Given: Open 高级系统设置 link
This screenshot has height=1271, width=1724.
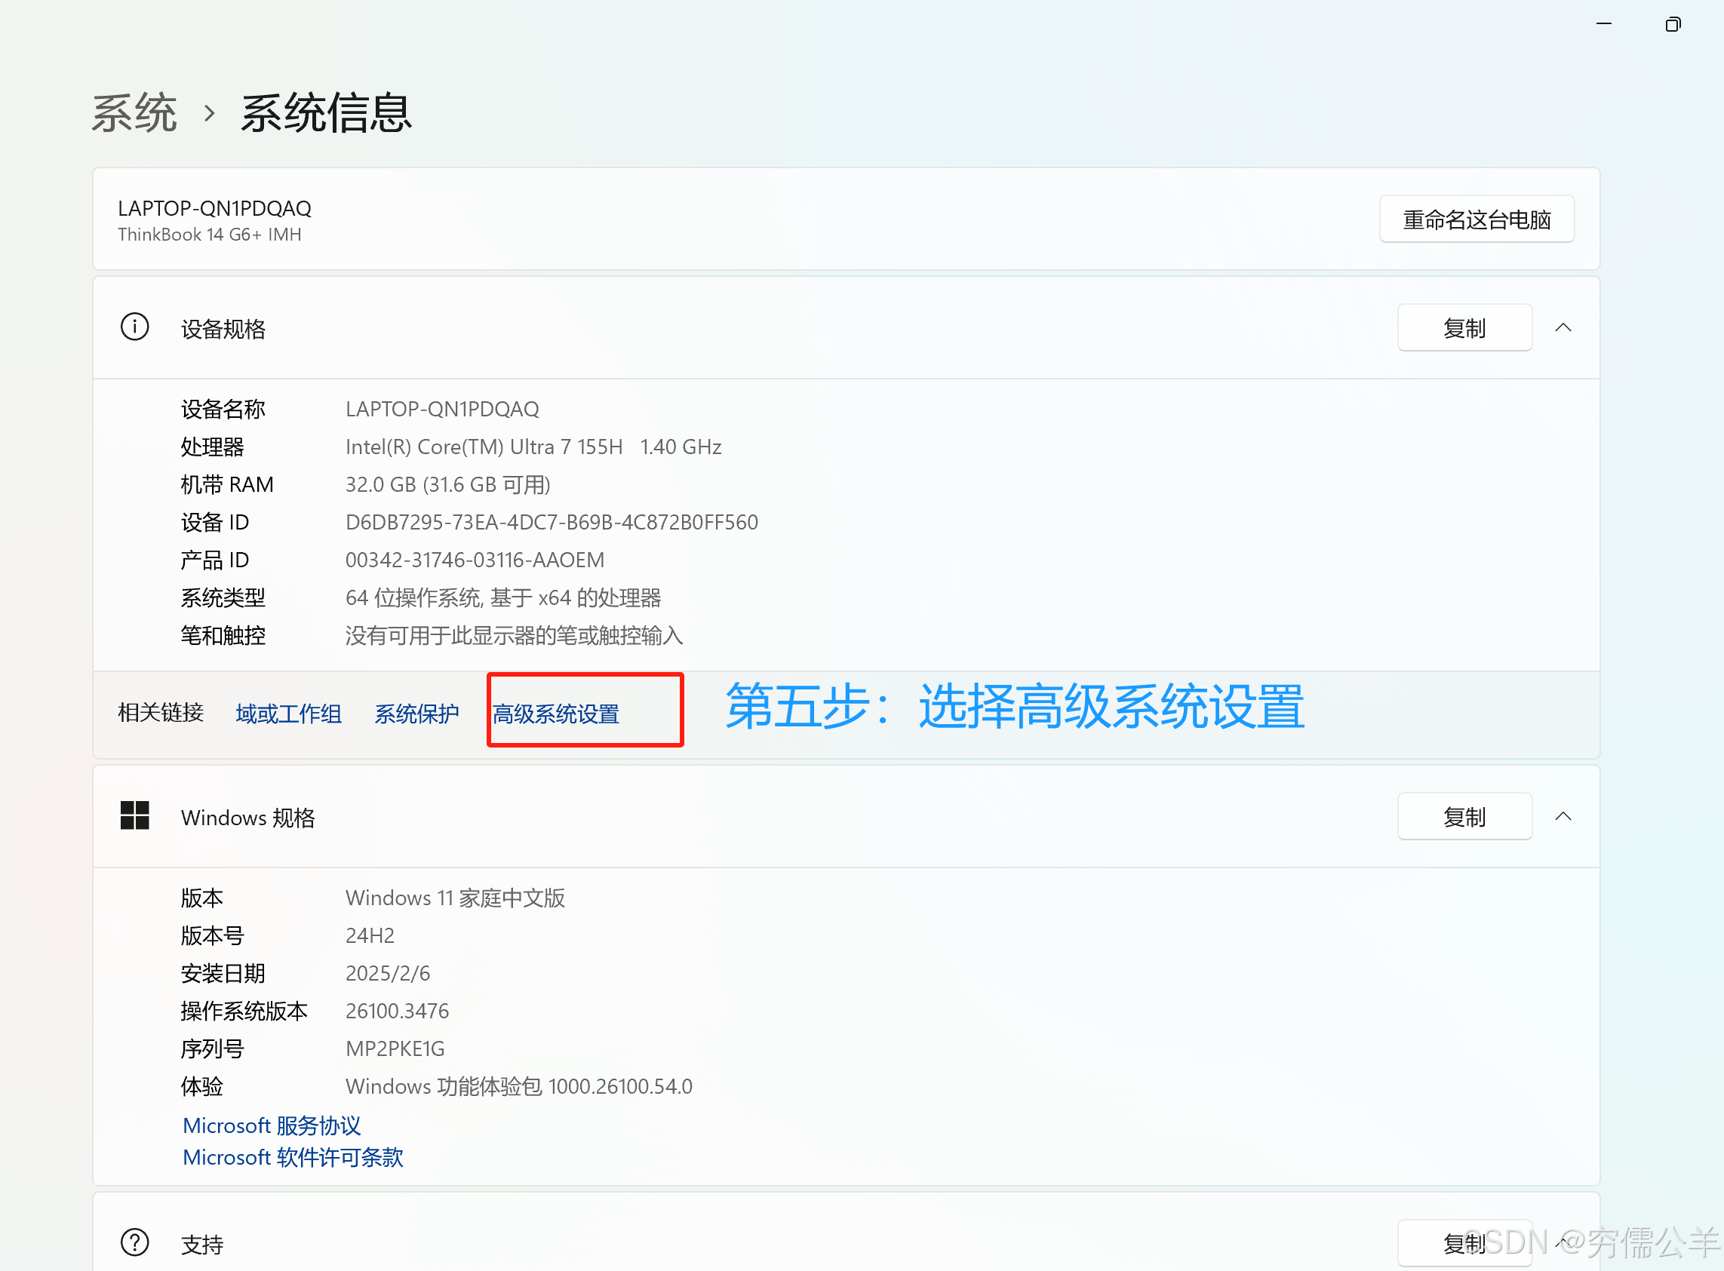Looking at the screenshot, I should [x=556, y=714].
